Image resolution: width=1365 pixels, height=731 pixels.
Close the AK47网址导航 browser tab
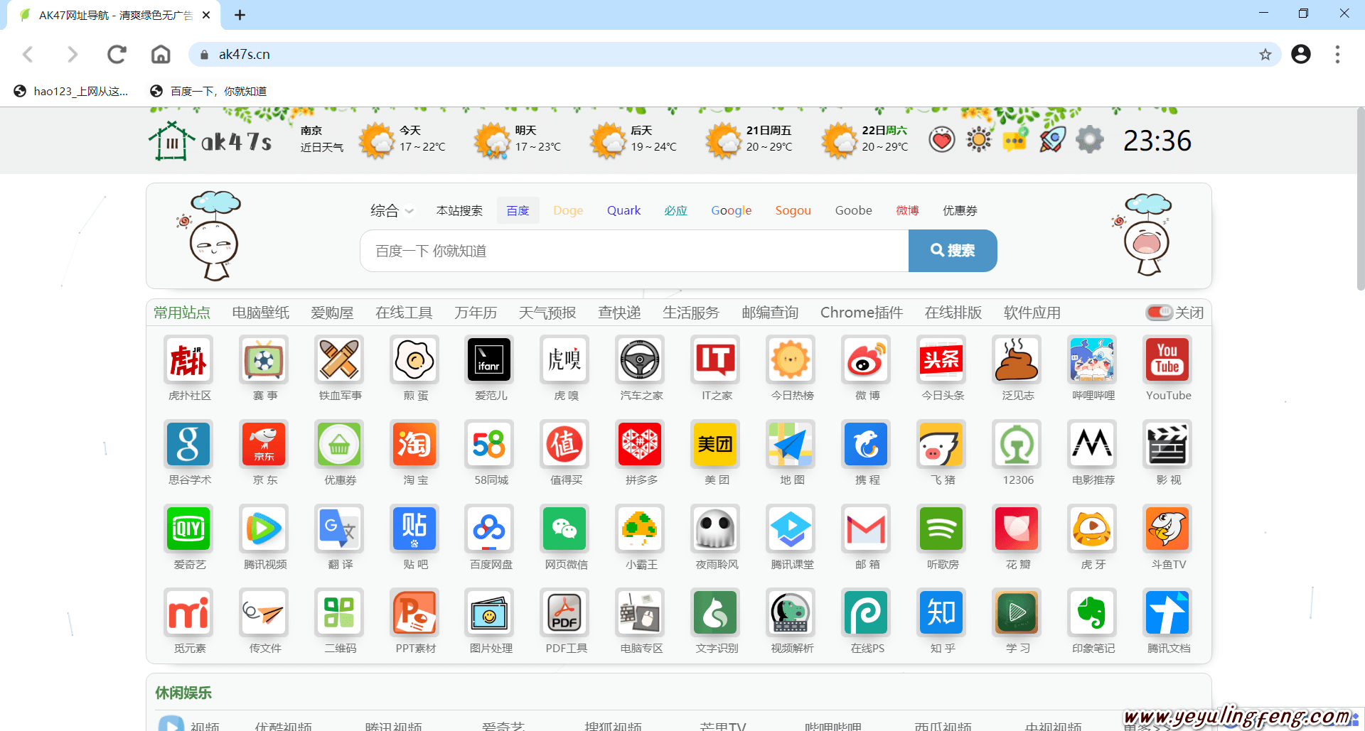206,15
